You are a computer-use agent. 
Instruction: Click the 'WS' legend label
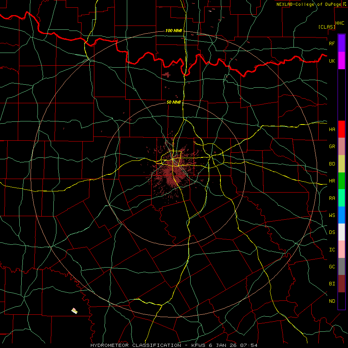[x=332, y=215]
